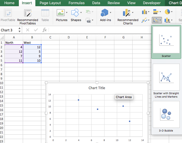Image resolution: width=182 pixels, height=143 pixels.
Task: Expand combo chart dropdown arrow
Action: [172, 20]
